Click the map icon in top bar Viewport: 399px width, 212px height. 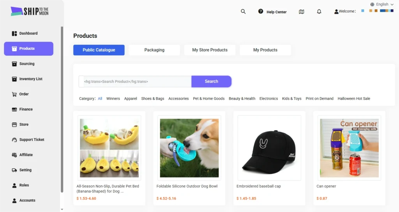click(301, 12)
